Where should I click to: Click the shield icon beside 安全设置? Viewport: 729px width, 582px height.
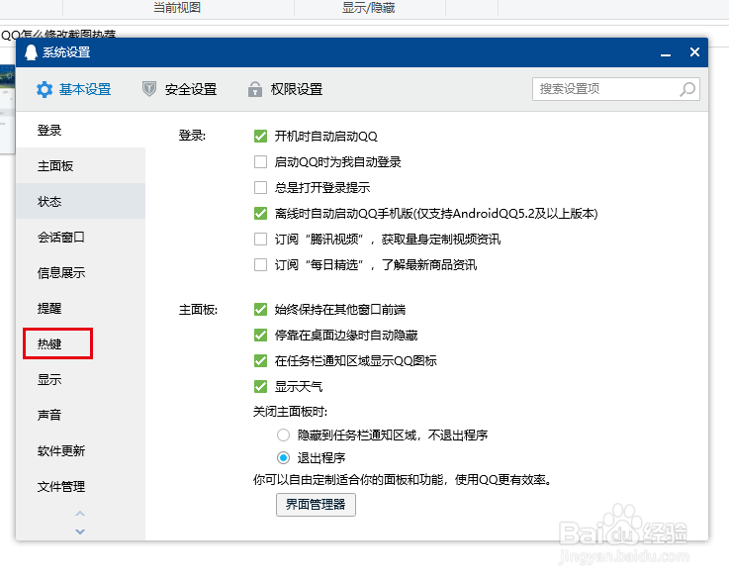pos(149,89)
